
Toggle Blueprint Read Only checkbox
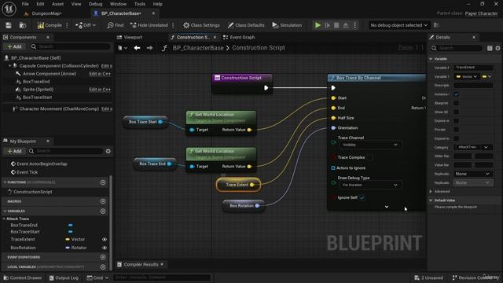coord(456,103)
